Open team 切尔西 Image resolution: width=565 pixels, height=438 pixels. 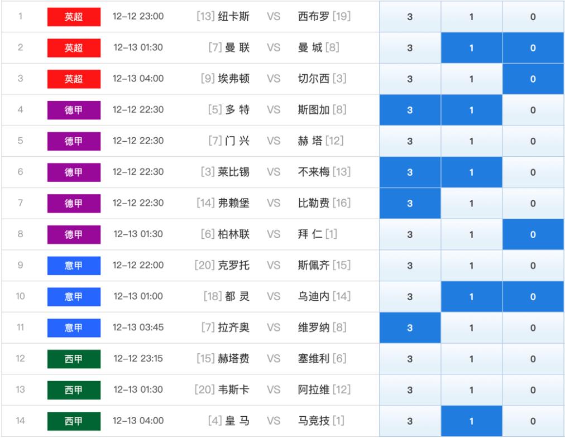[x=314, y=79]
